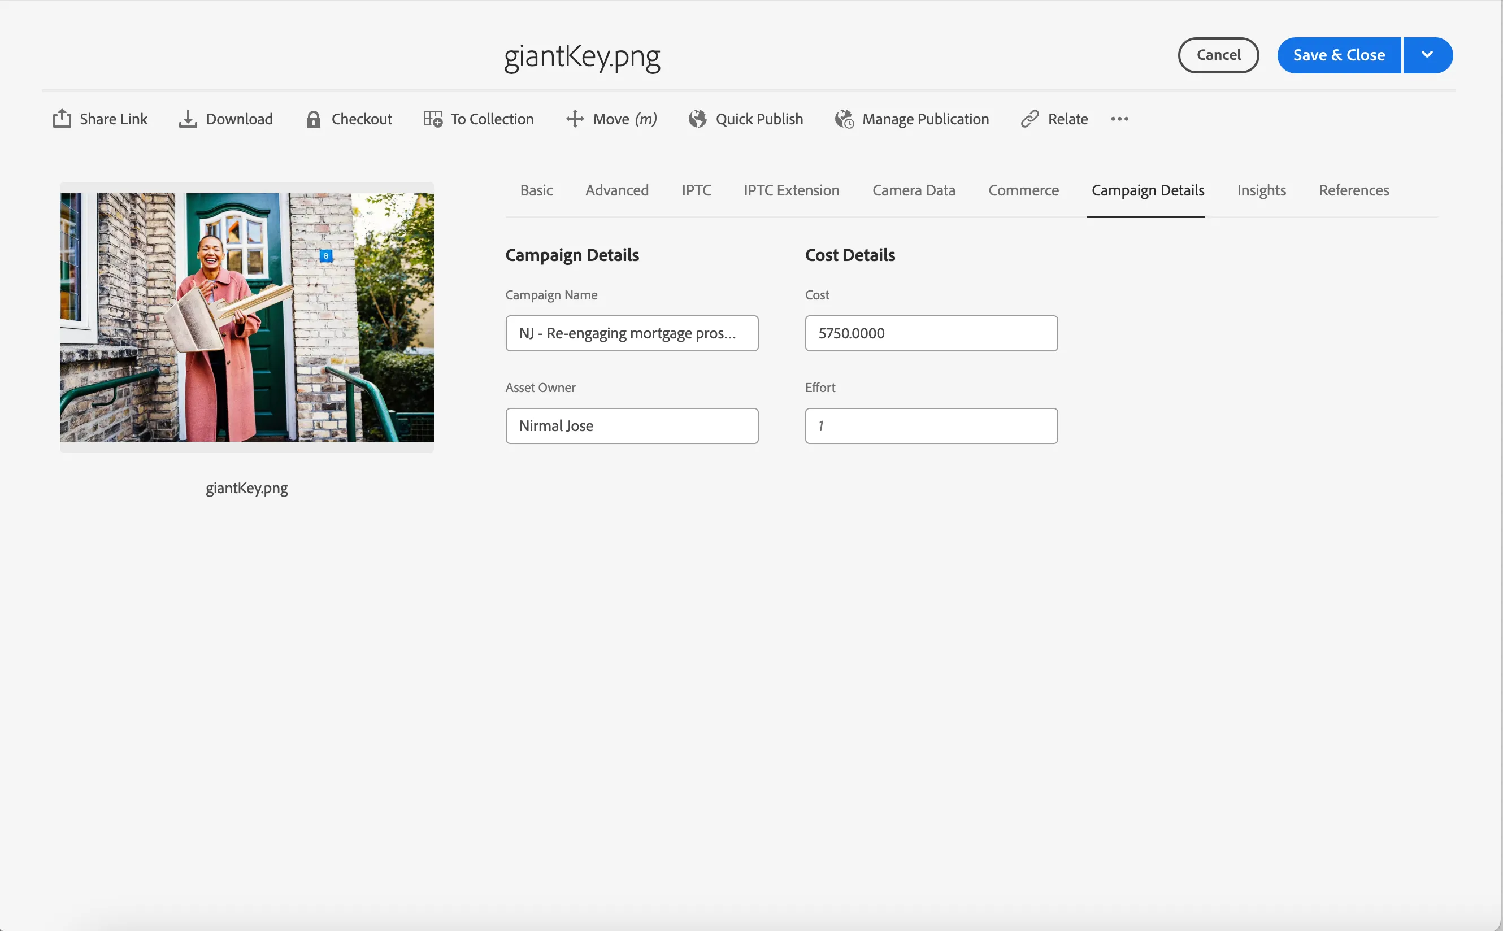Click the Quick Publish globe icon
This screenshot has width=1503, height=931.
698,119
